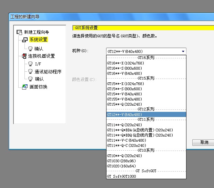214x188 pixels.
Task: Click the lightbulb icon beside 通讯驱动程序
Action: pos(30,72)
